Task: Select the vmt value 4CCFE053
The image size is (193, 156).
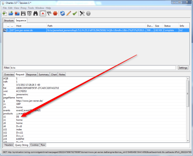Action: click(22, 91)
